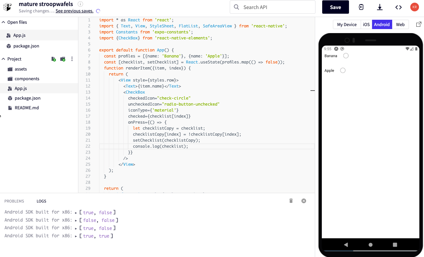
Task: Expand the logged array [false, false]
Action: click(x=76, y=220)
